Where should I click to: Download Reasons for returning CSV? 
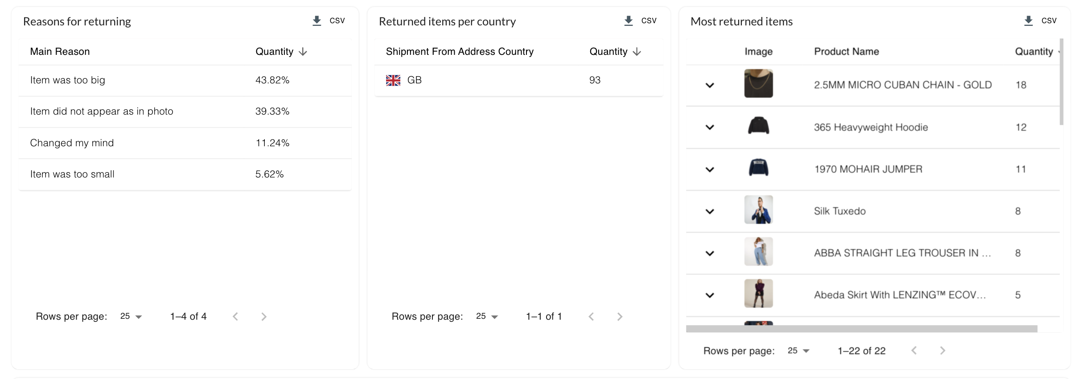point(329,21)
